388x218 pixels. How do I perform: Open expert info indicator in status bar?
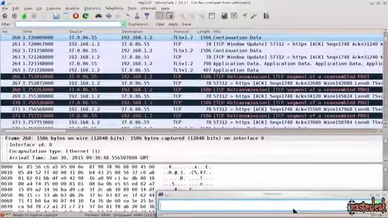pyautogui.click(x=2, y=215)
